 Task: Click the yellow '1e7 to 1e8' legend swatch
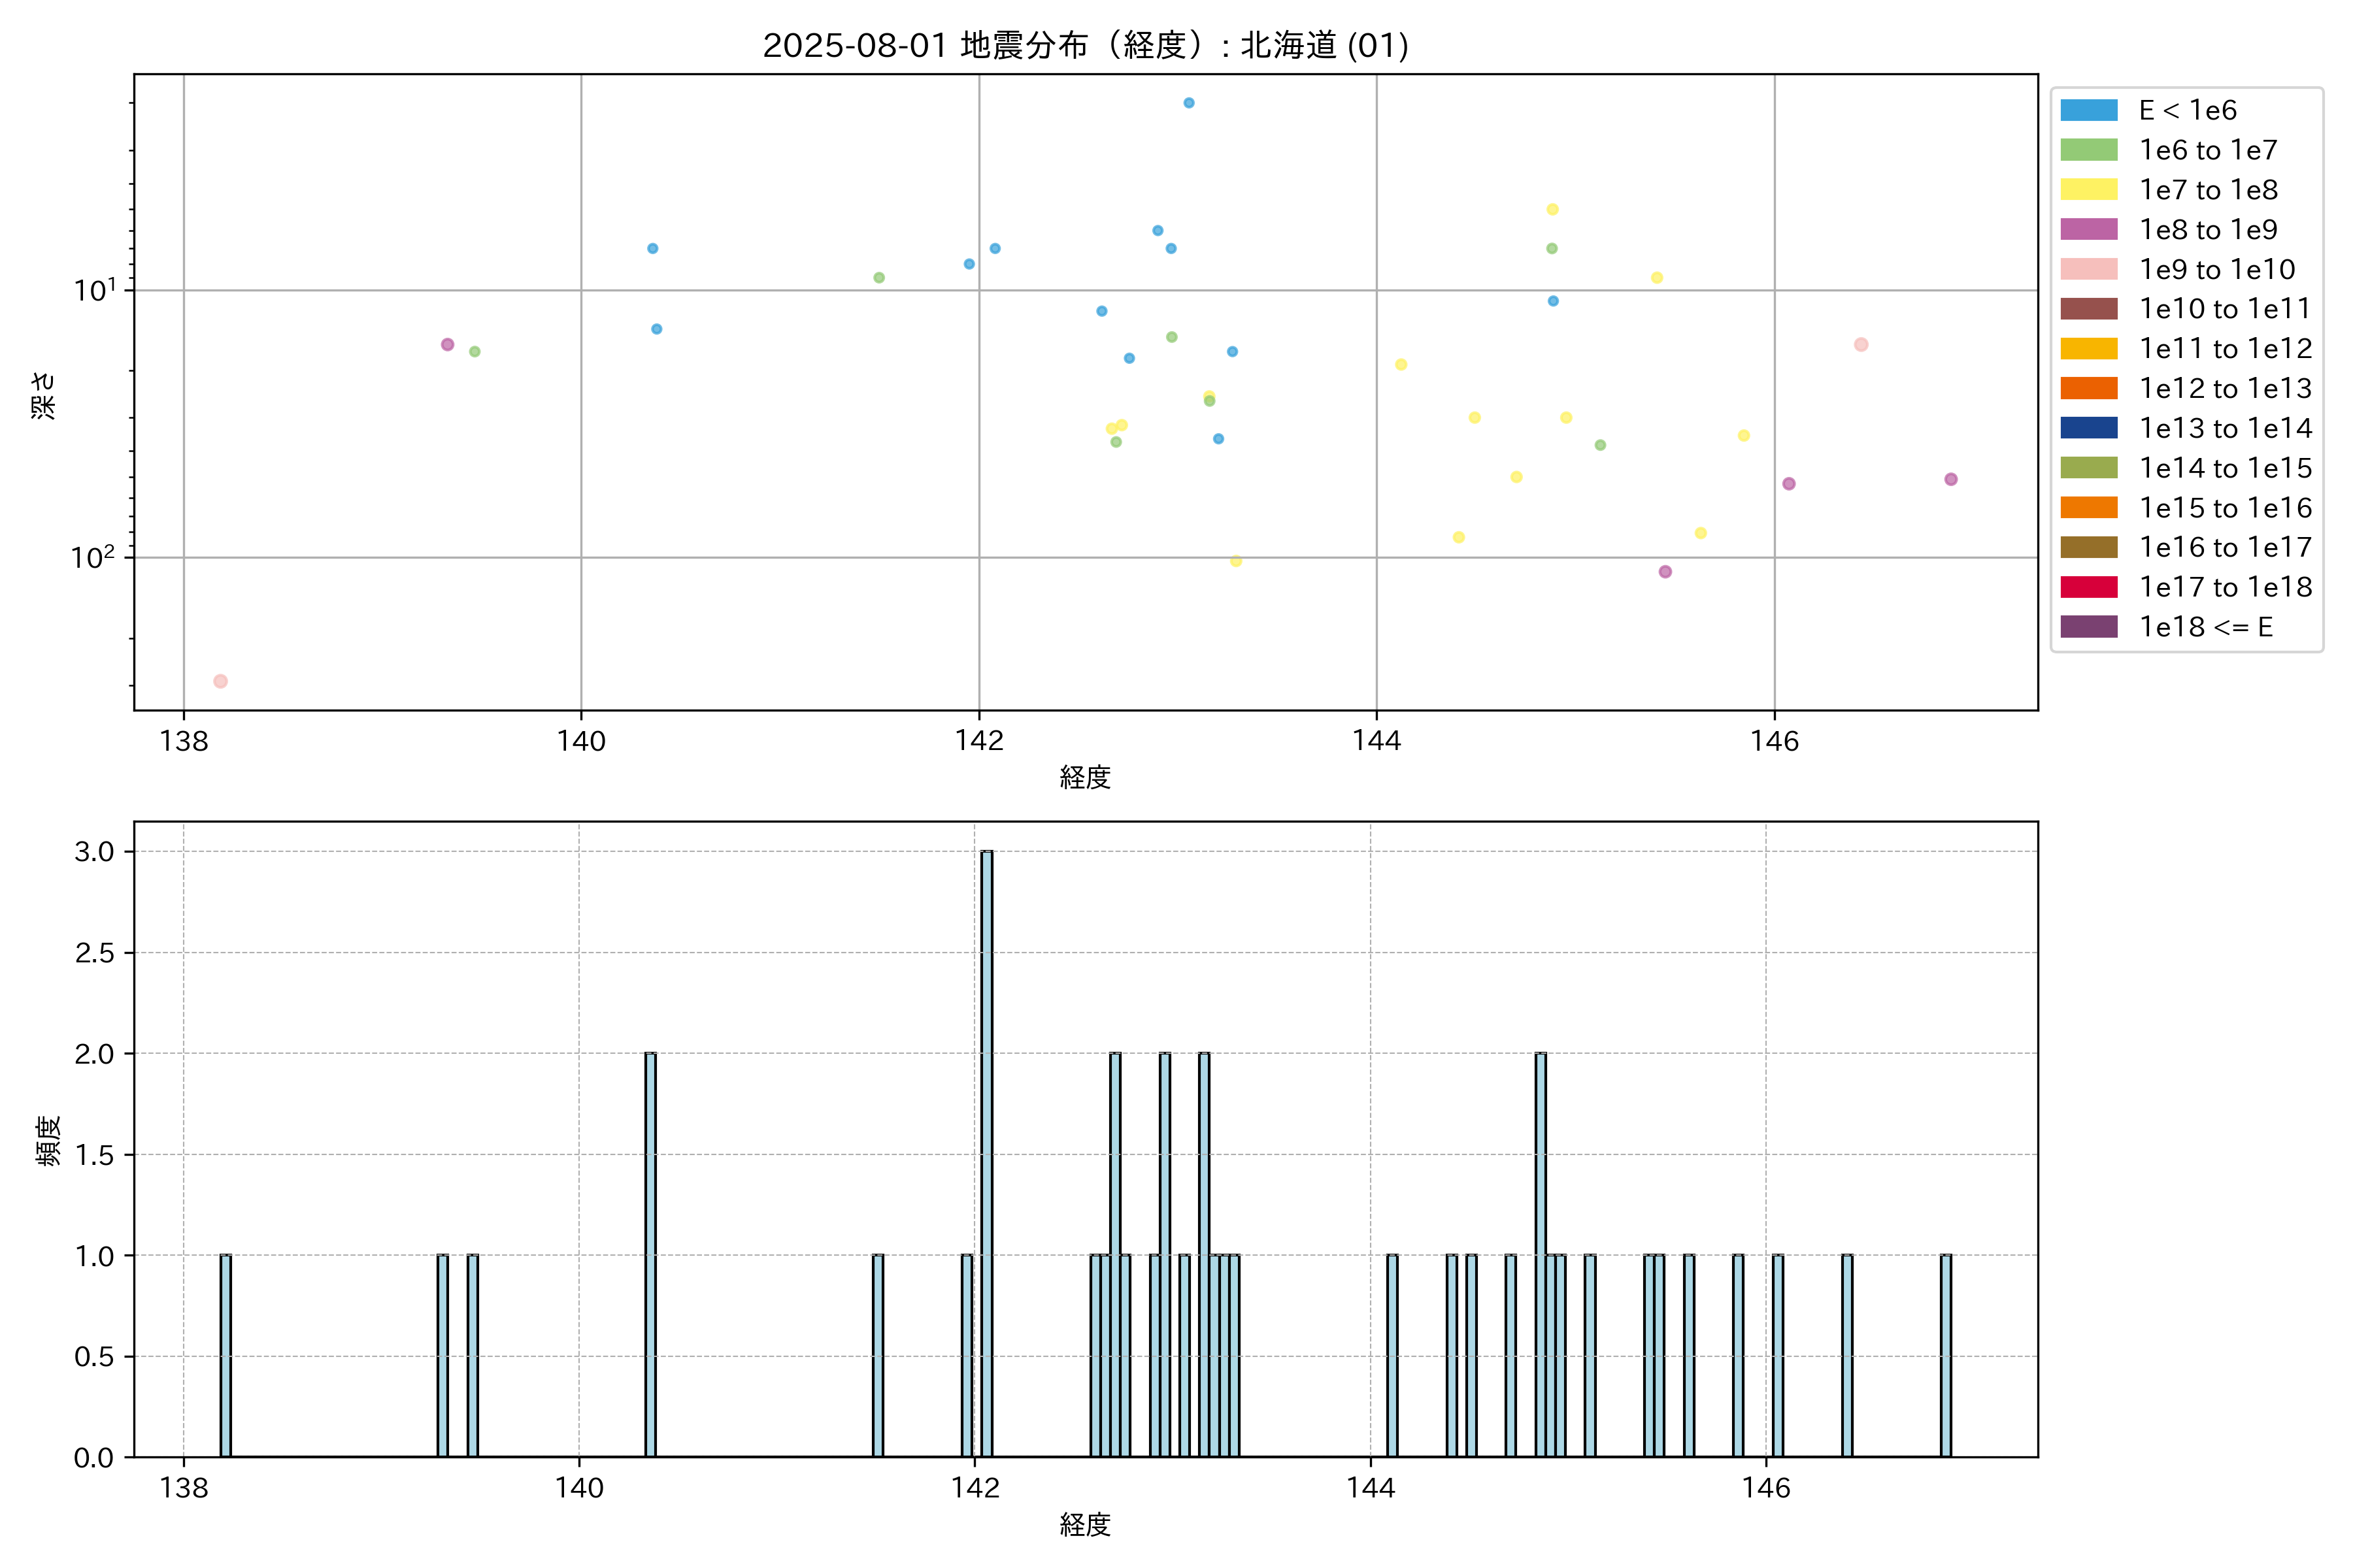pos(2088,190)
